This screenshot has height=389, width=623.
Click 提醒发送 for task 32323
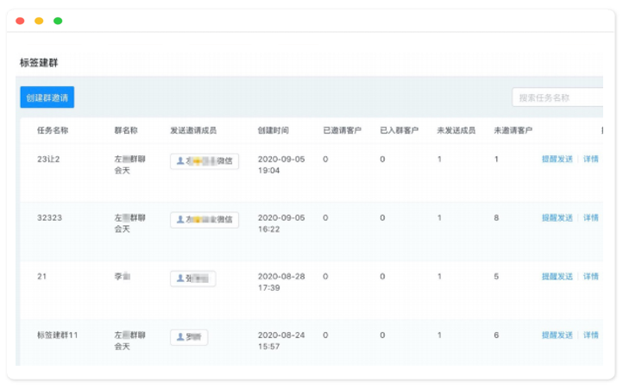coord(557,218)
